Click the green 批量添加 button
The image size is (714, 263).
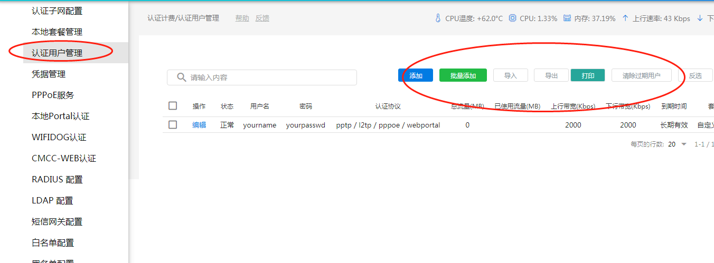[x=463, y=75]
